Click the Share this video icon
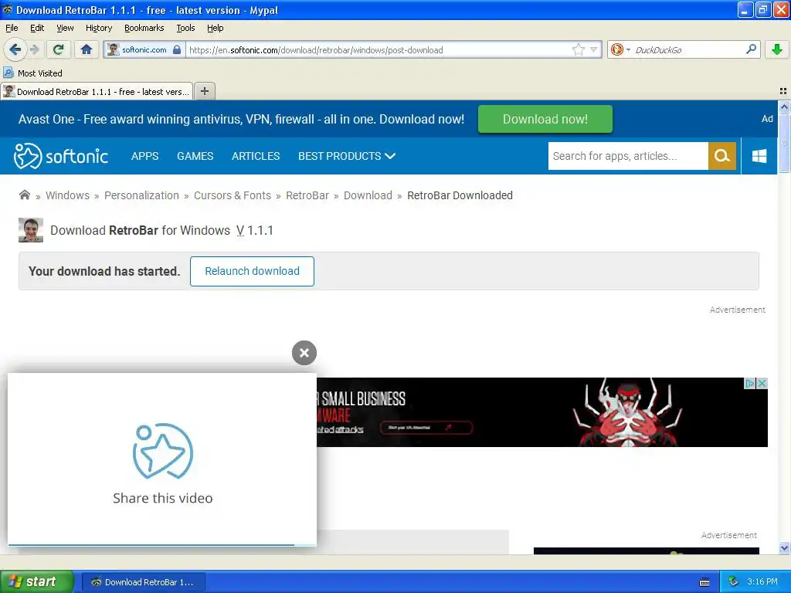The image size is (791, 593). coord(162,451)
